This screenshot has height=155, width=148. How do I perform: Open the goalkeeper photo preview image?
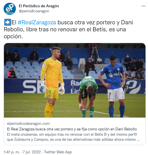(75, 80)
